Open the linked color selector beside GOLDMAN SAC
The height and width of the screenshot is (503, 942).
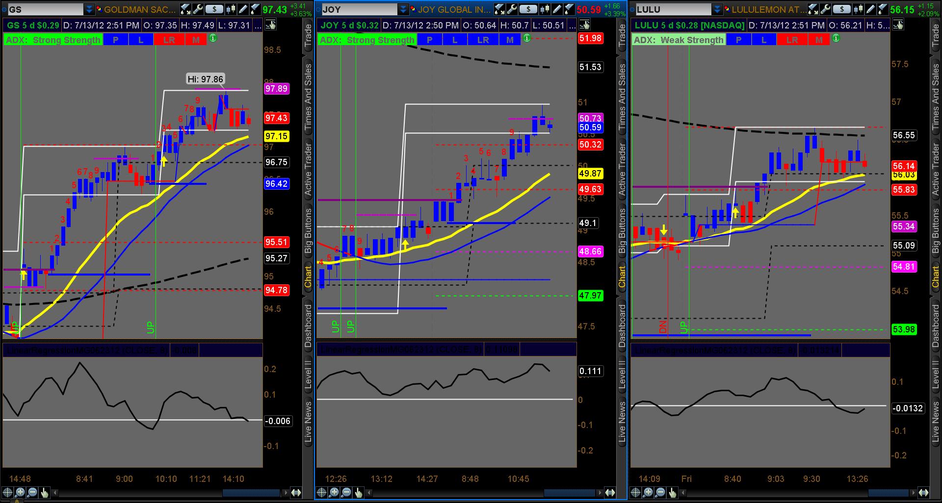click(x=99, y=9)
